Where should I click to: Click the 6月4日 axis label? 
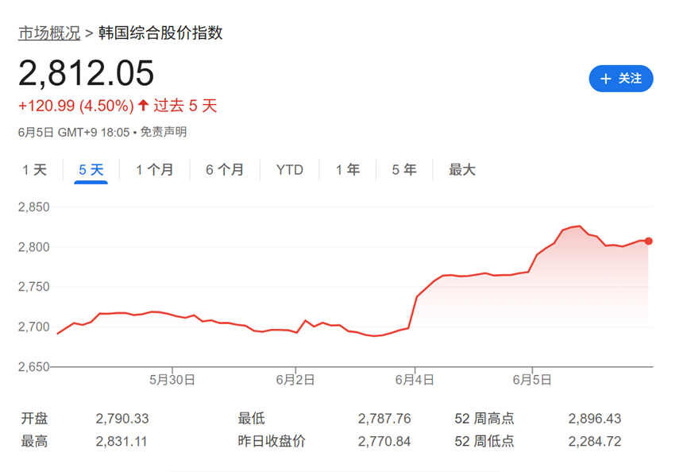415,380
